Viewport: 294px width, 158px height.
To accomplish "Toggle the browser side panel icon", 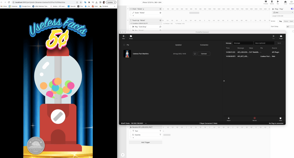I will point(100,2).
